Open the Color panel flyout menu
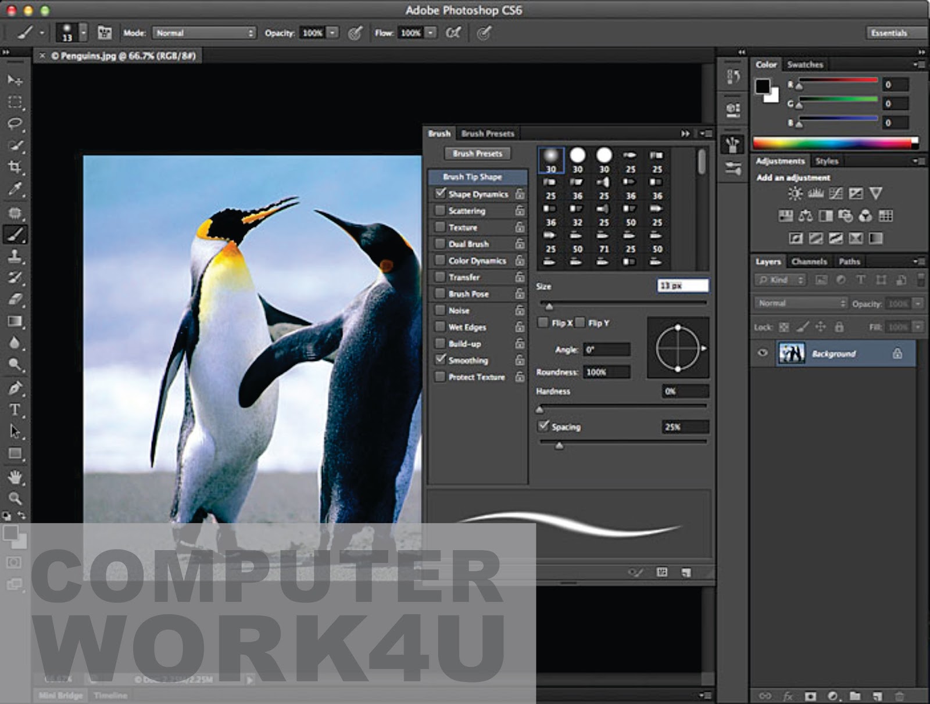930x704 pixels. coord(918,64)
